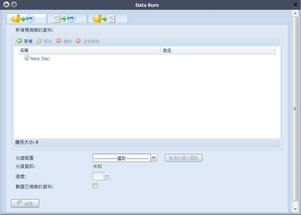Click the 名稱 column header
301x215 pixels.
tap(89, 50)
